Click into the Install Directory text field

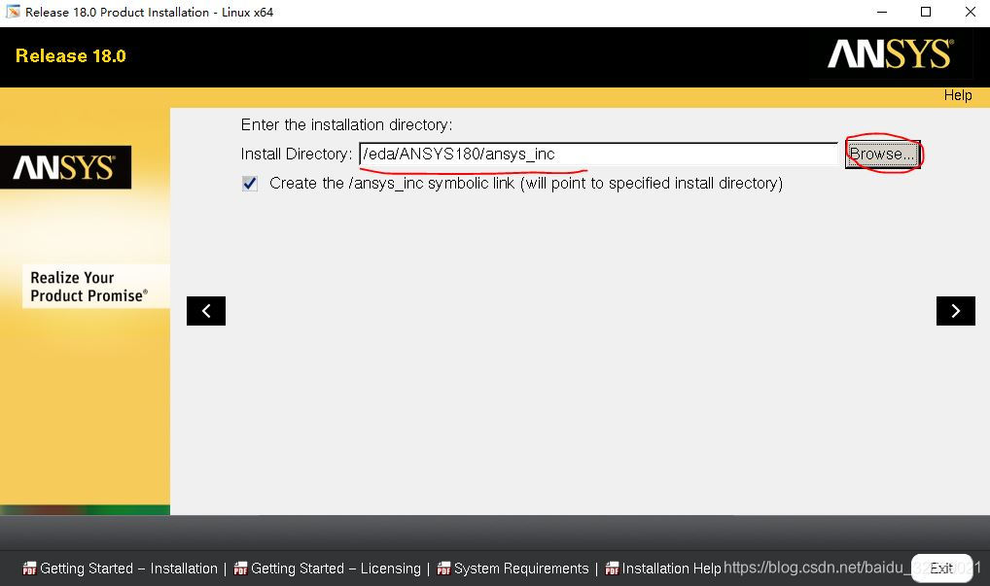pos(598,154)
